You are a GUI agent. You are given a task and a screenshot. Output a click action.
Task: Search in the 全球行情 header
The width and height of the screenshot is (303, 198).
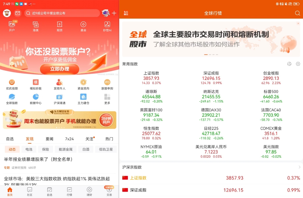297,13
